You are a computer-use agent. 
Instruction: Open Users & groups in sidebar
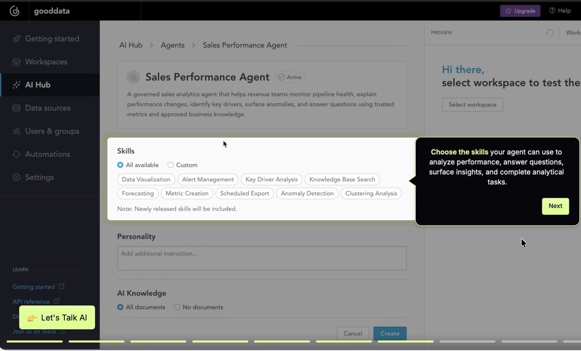point(50,131)
